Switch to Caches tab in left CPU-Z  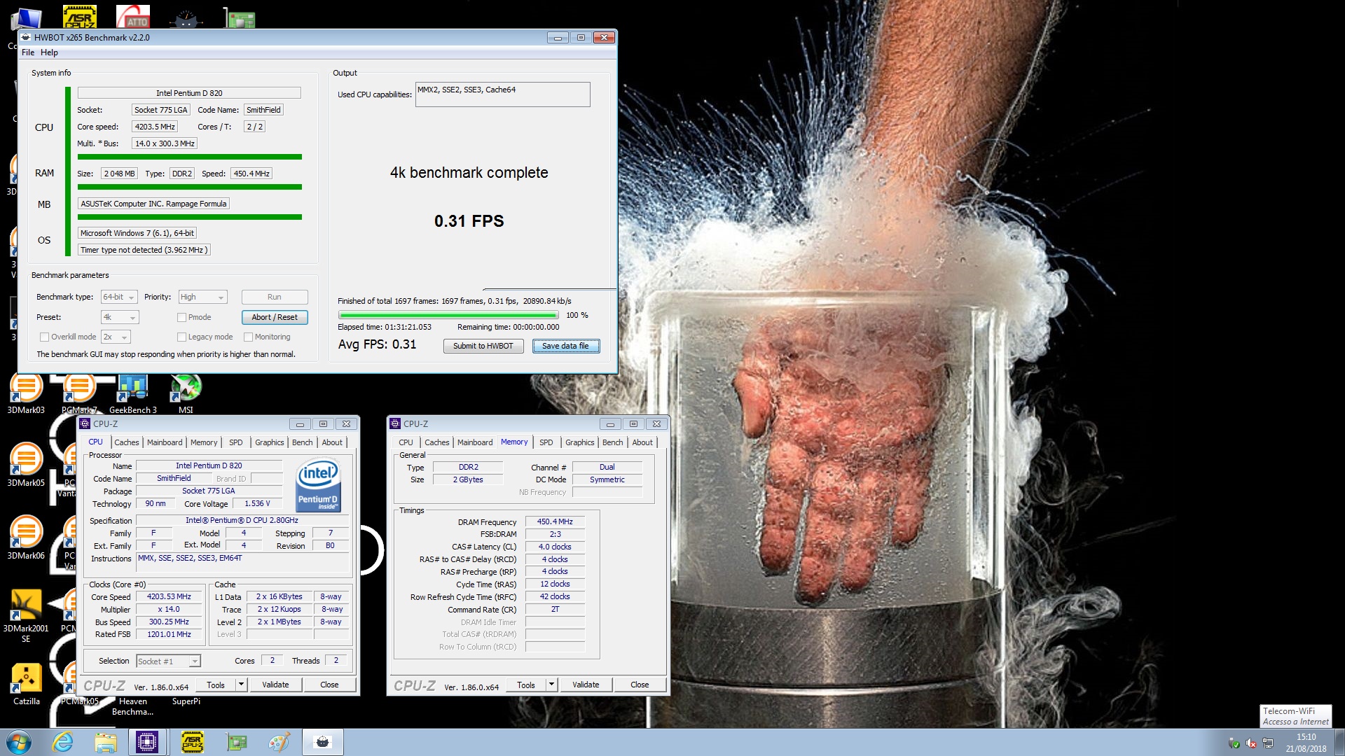127,442
